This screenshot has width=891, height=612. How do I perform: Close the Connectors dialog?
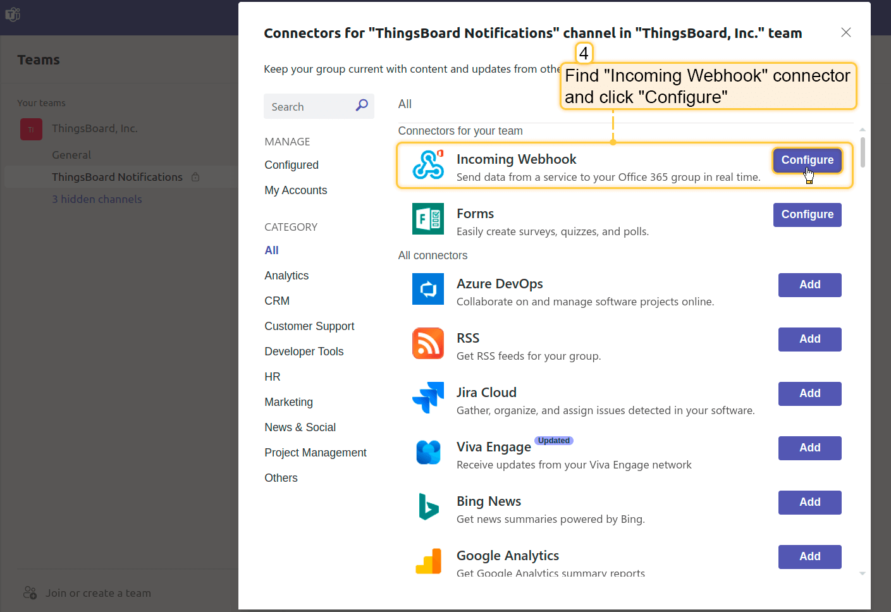pos(845,32)
